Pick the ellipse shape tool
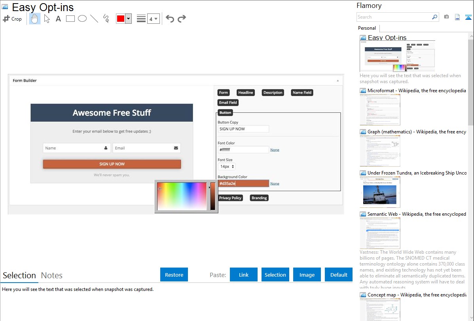This screenshot has height=321, width=474. tap(82, 19)
